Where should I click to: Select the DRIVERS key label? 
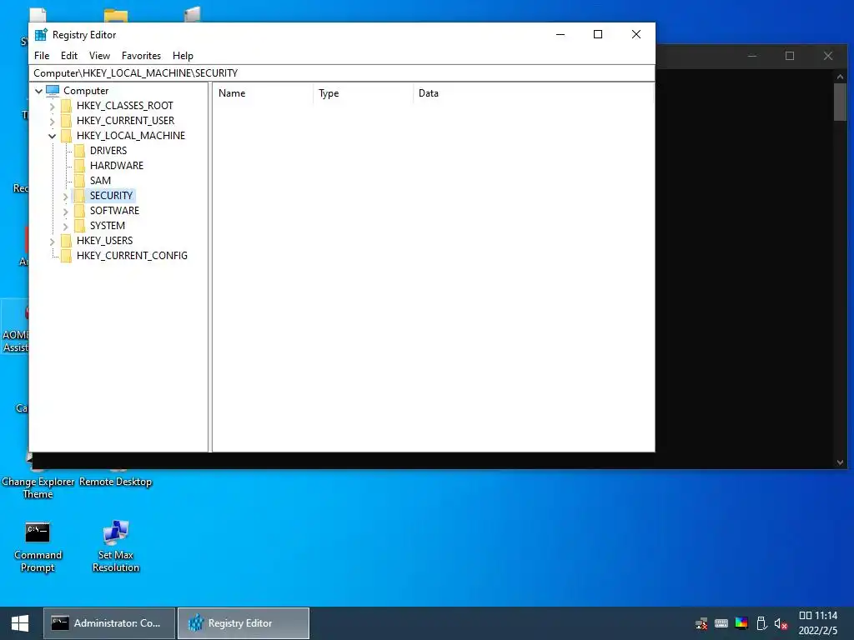point(108,150)
